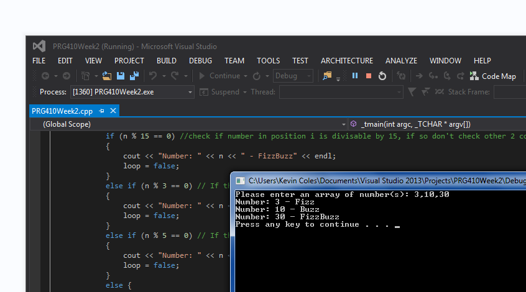
Task: Open the ARCHITECTURE menu
Action: 347,61
